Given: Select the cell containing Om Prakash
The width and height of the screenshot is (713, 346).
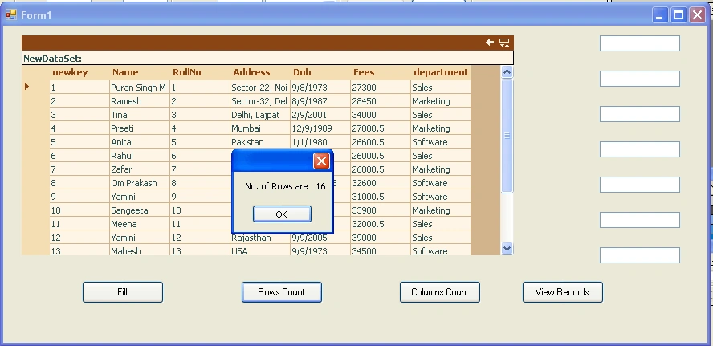Looking at the screenshot, I should pyautogui.click(x=140, y=183).
